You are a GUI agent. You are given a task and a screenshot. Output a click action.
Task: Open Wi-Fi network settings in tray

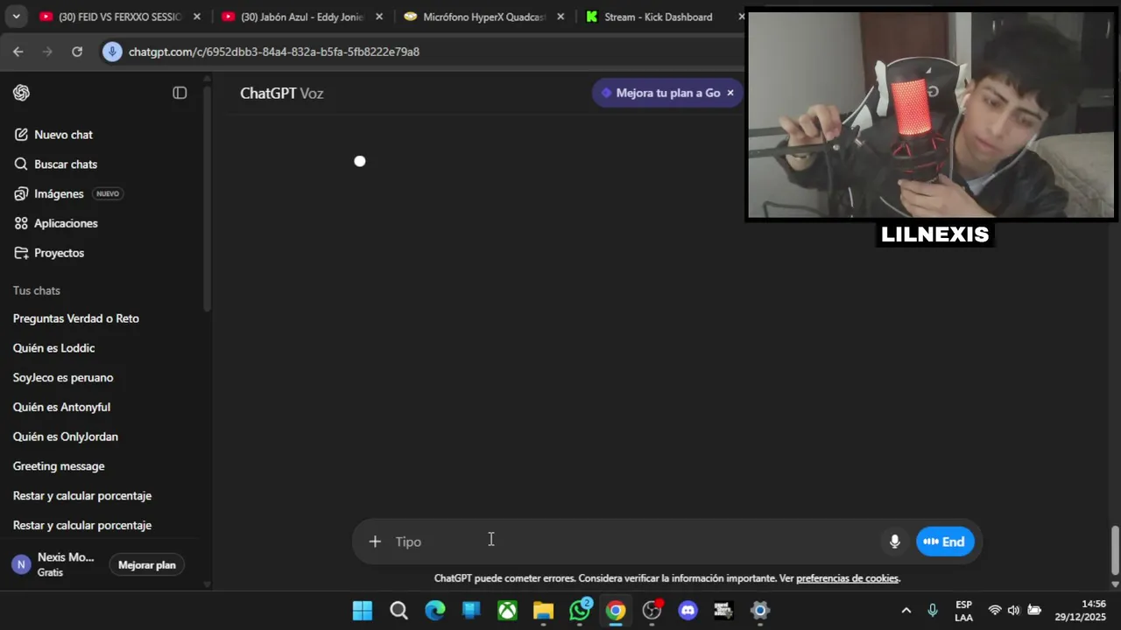995,611
